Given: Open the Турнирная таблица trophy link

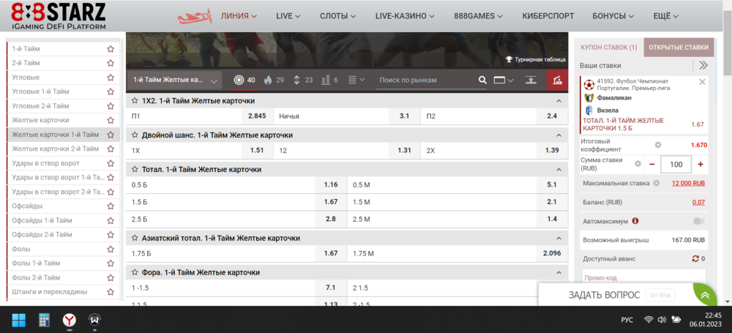Looking at the screenshot, I should 536,59.
